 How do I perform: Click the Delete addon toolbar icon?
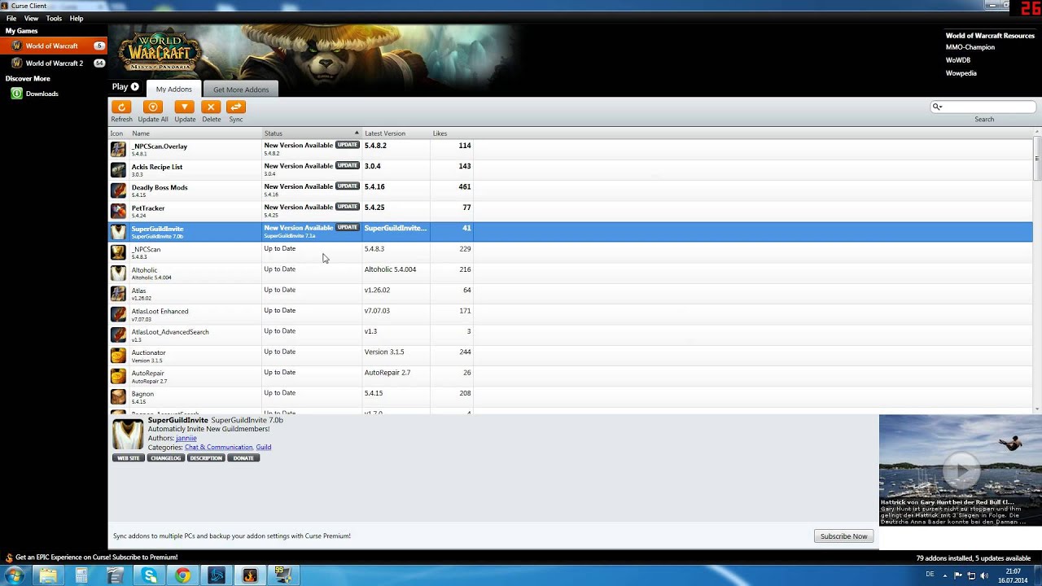(211, 107)
